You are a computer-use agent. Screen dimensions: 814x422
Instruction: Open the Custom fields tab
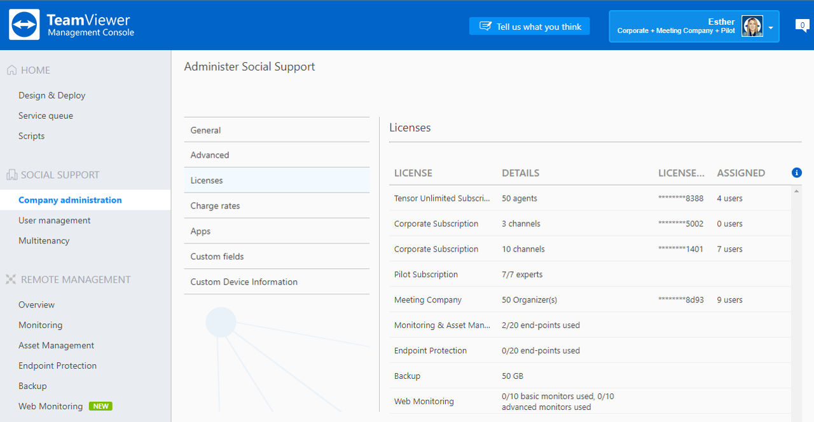click(x=277, y=257)
